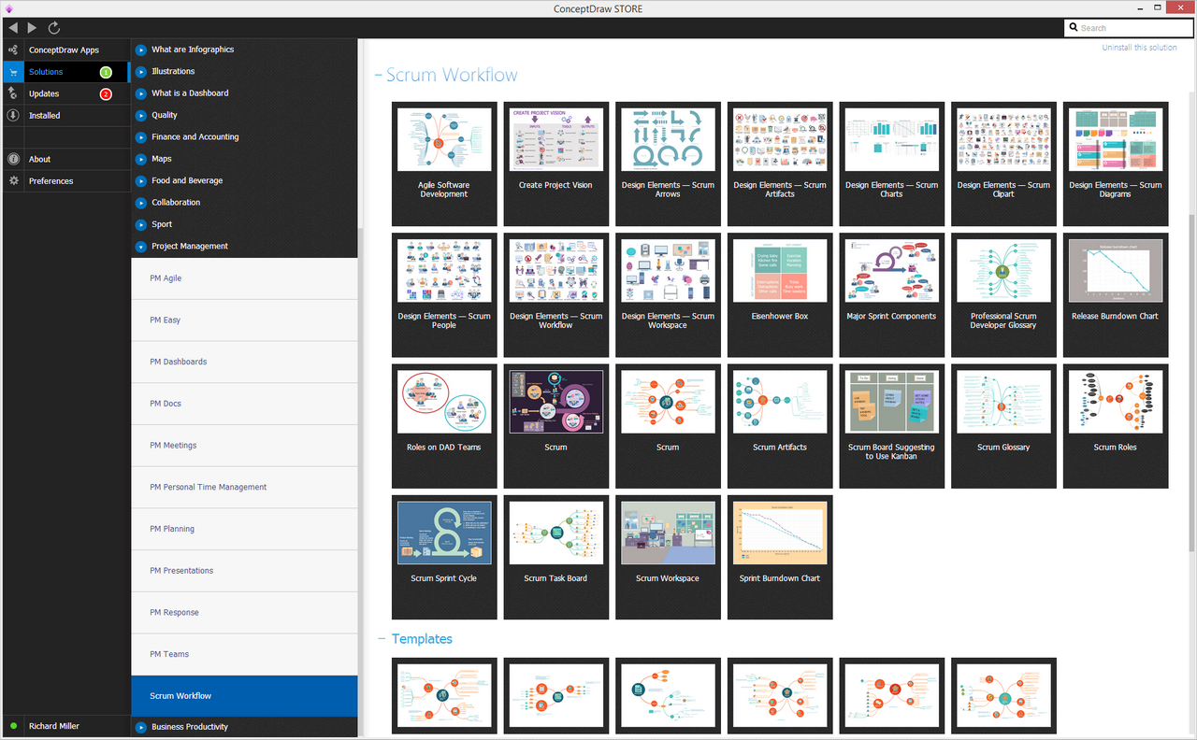The height and width of the screenshot is (740, 1197).
Task: Collapse the Templates section
Action: click(x=382, y=639)
